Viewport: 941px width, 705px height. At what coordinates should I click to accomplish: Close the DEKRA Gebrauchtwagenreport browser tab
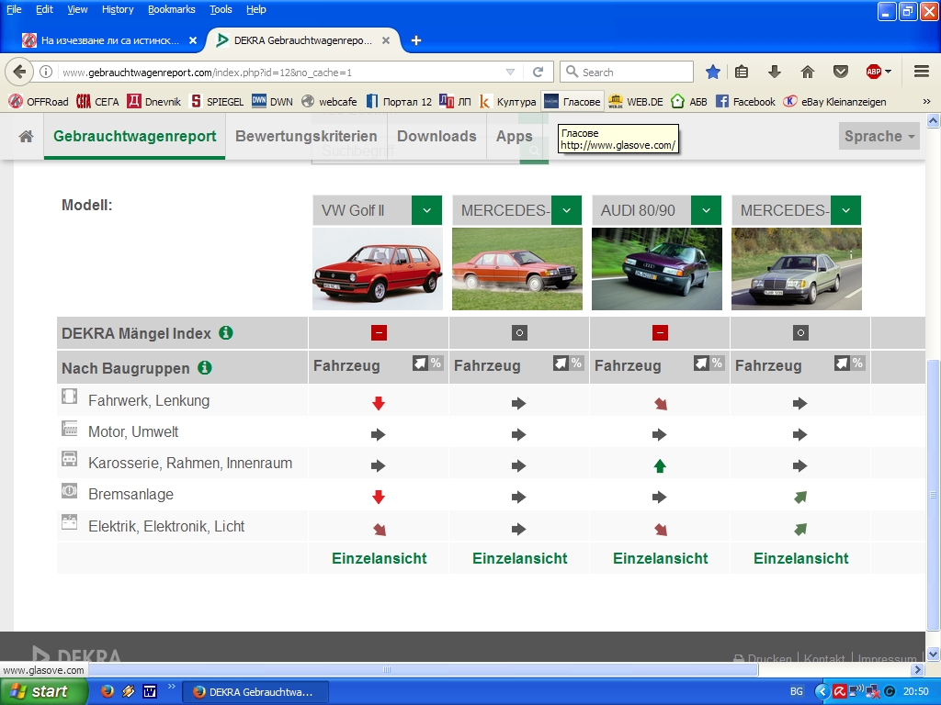(386, 40)
